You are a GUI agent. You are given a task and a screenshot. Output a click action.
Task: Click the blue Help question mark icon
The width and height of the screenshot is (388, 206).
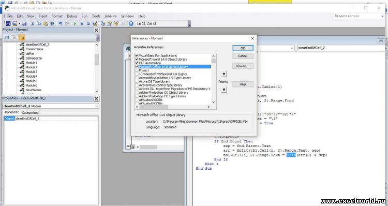131,24
